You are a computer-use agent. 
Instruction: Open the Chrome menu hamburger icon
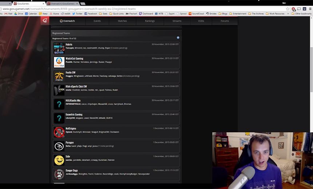pos(310,9)
